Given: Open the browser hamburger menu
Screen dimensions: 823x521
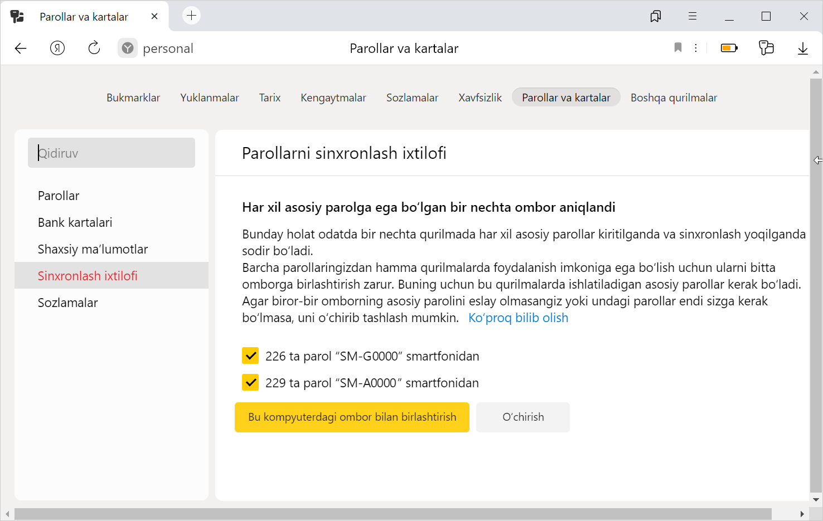Looking at the screenshot, I should [x=693, y=16].
